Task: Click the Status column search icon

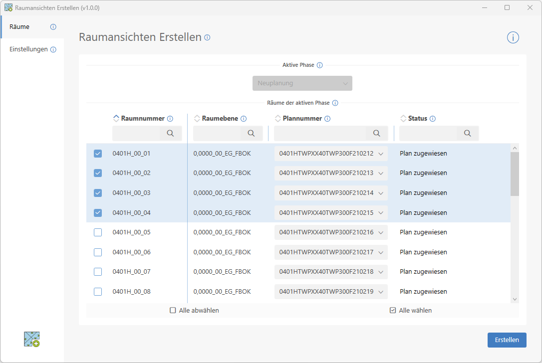Action: (467, 133)
